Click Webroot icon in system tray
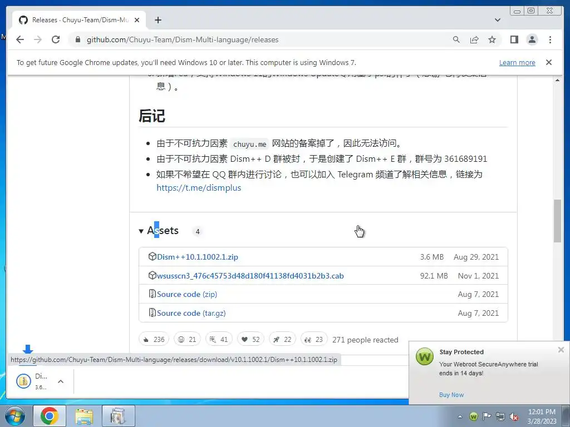 tap(473, 416)
